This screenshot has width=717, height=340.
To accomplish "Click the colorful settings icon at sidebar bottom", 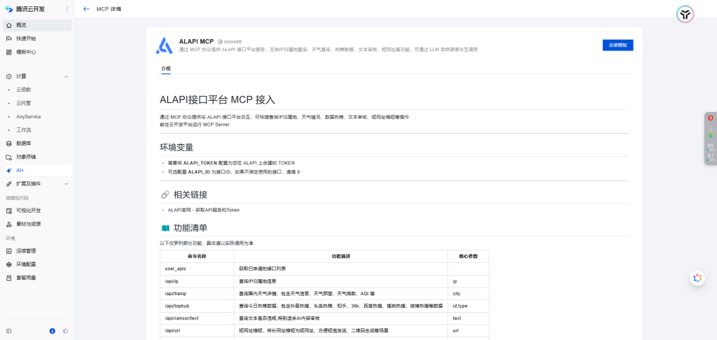I will click(65, 331).
